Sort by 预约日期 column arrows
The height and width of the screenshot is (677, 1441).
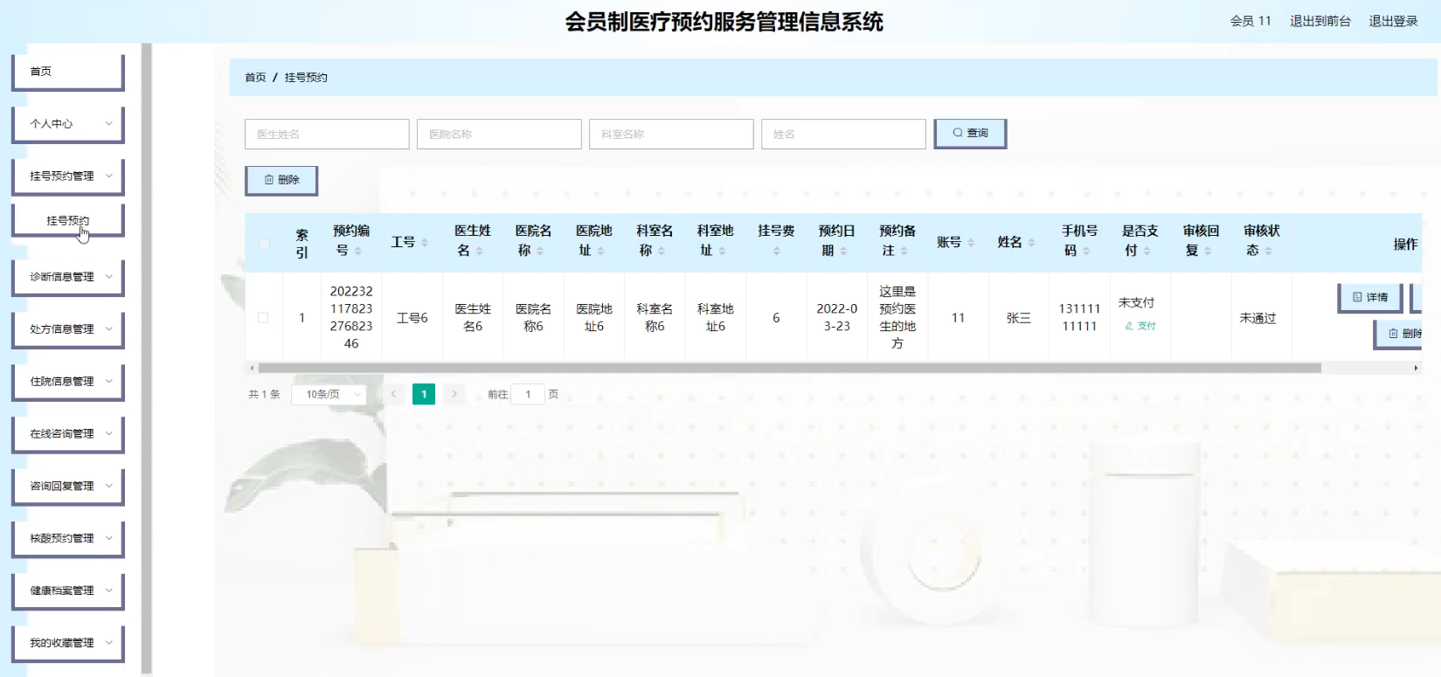click(x=843, y=251)
